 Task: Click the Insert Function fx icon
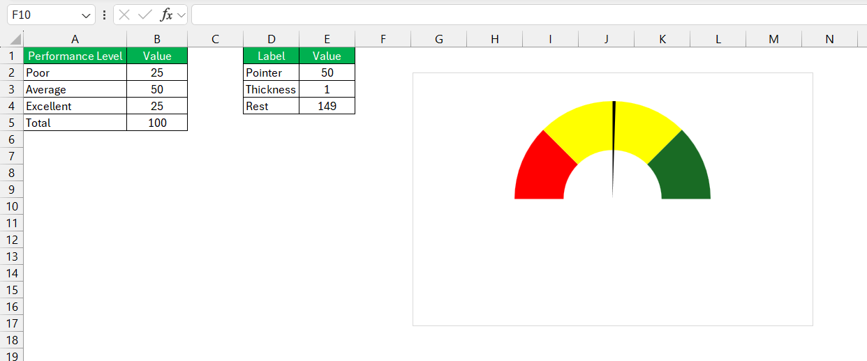(x=166, y=15)
